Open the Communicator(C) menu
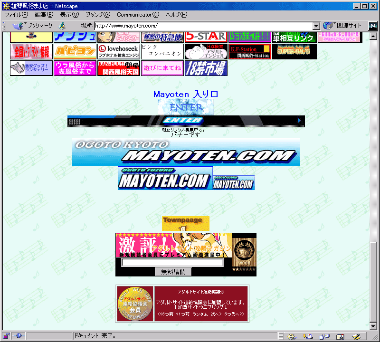This screenshot has height=342, width=380. click(x=138, y=15)
